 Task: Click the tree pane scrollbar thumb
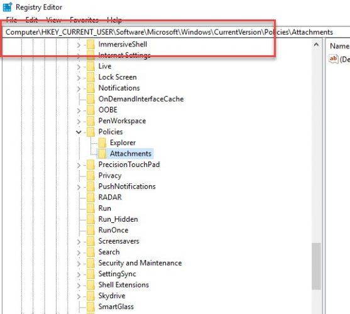click(x=316, y=266)
